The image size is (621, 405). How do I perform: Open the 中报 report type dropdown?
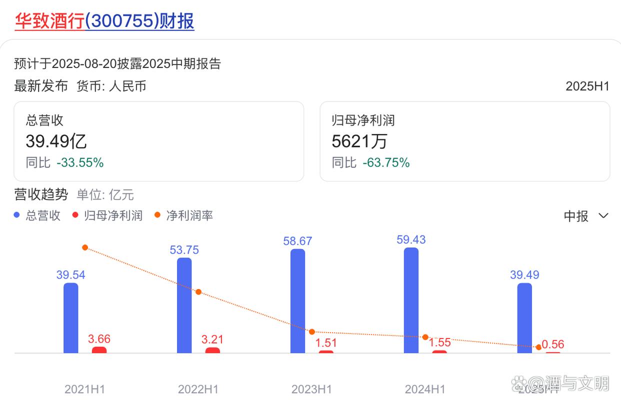pos(586,216)
